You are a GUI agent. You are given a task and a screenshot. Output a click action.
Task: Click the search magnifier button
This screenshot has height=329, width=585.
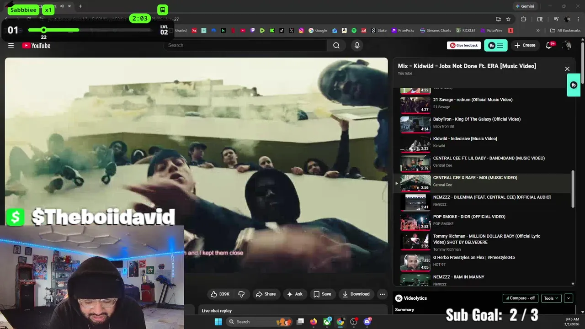coord(336,45)
